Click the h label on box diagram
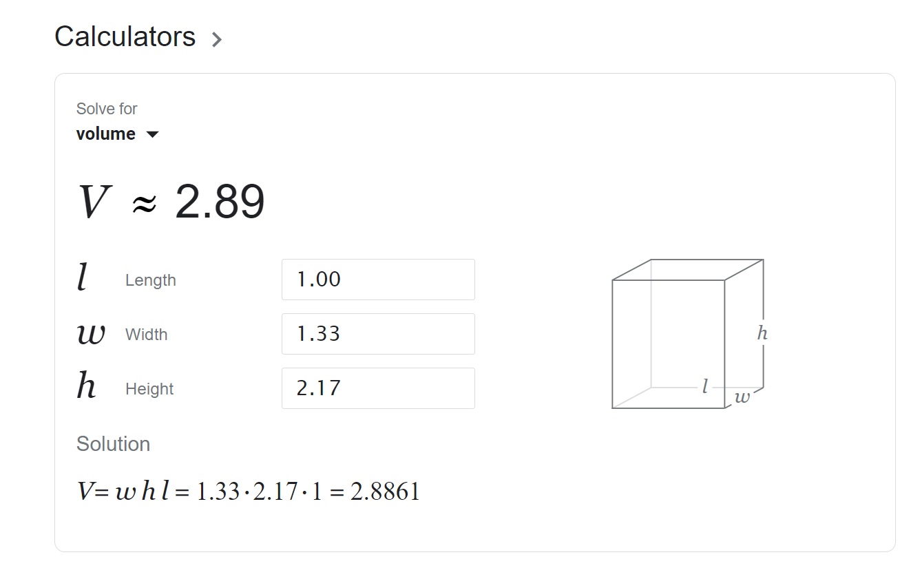Viewport: 920px width, 579px height. click(762, 333)
